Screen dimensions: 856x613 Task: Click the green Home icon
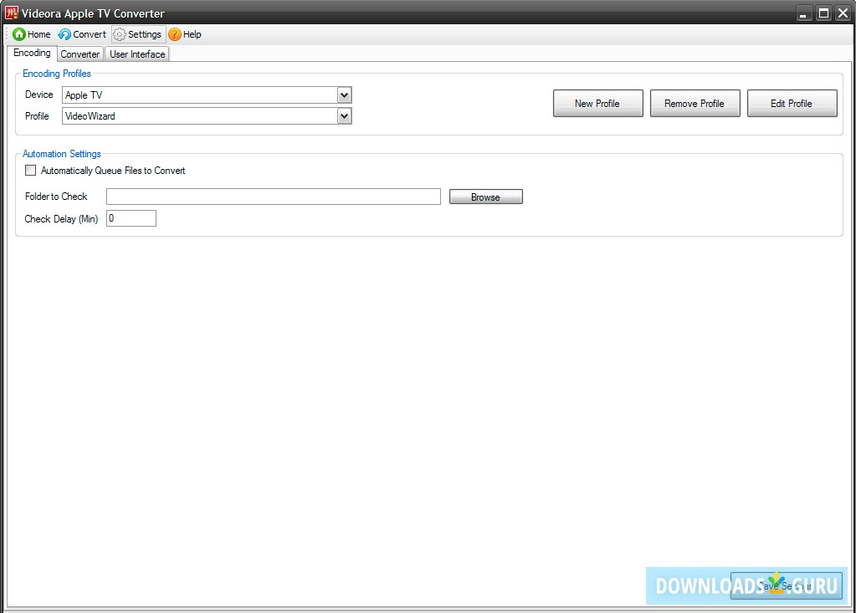click(x=19, y=34)
